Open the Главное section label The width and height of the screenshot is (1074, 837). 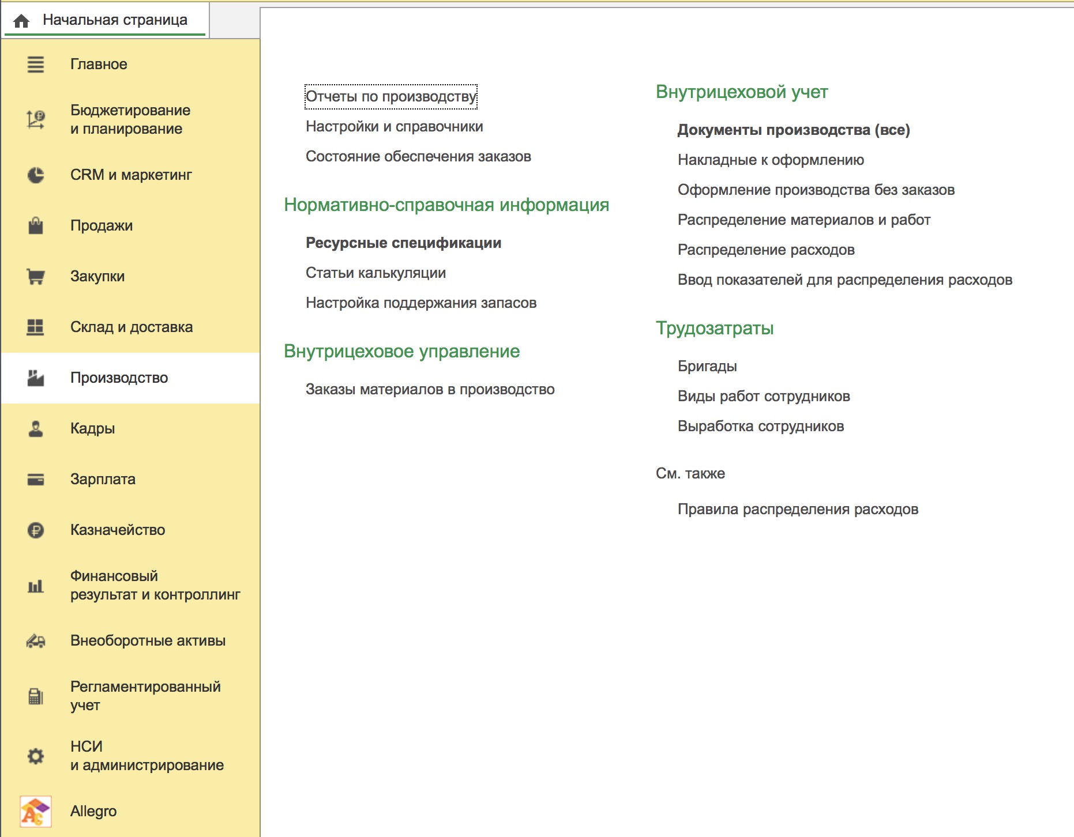pyautogui.click(x=99, y=64)
